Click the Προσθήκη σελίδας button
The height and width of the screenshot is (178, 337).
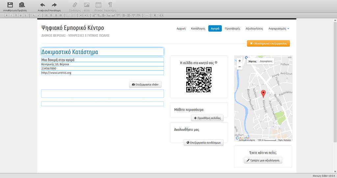[207, 118]
